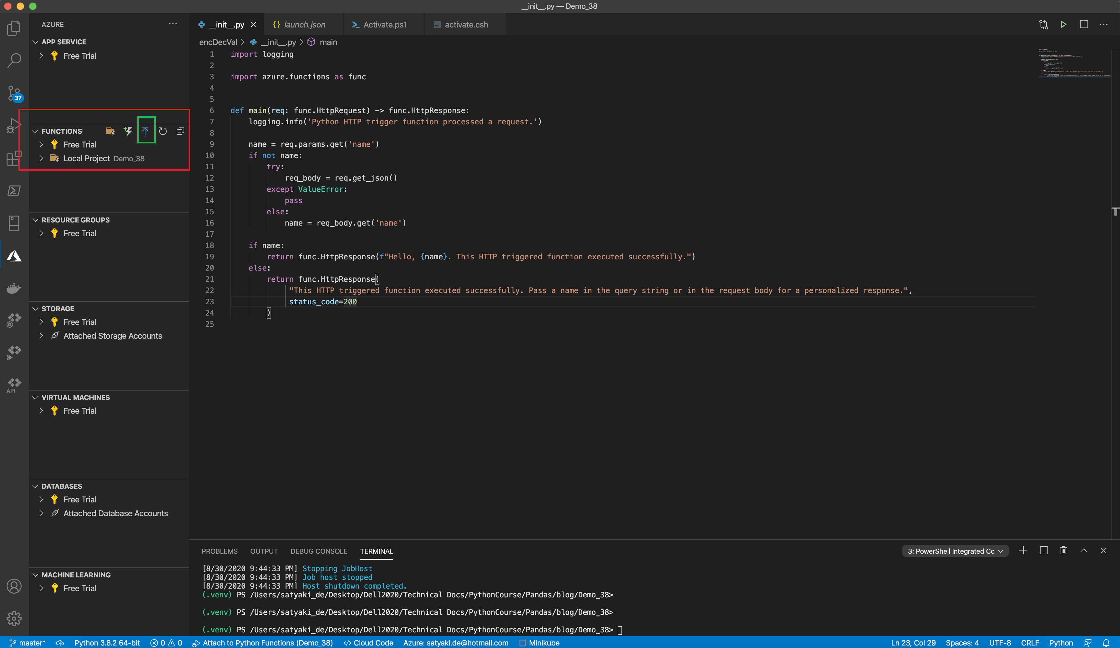Expand Local Project Demo_38 tree node

[41, 158]
